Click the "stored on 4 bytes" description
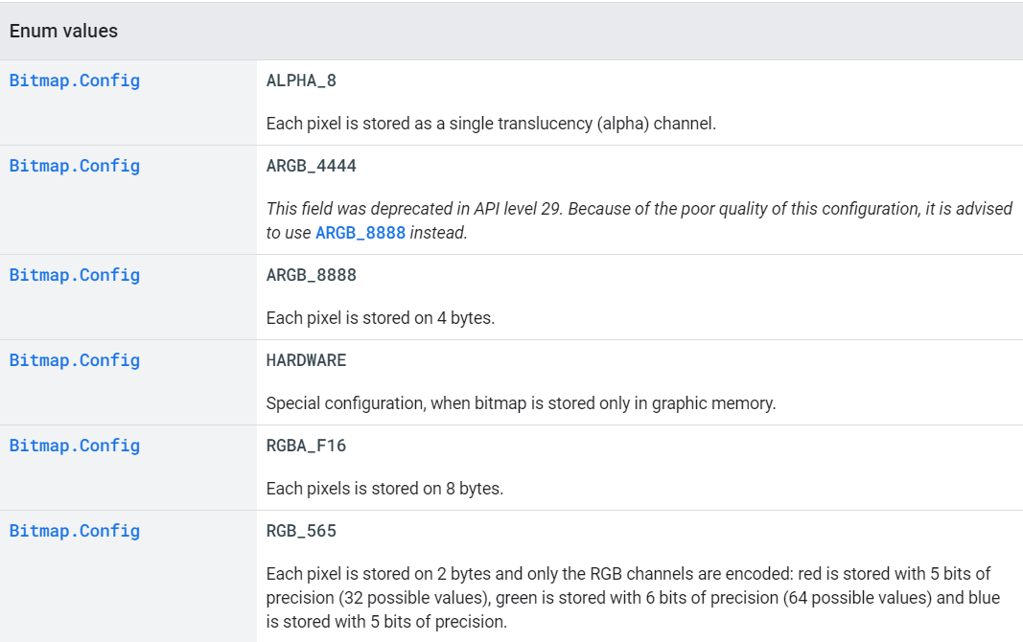Viewport: 1023px width, 642px height. pyautogui.click(x=381, y=318)
